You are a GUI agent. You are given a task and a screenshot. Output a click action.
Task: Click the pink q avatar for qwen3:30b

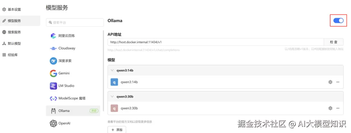coord(114,108)
